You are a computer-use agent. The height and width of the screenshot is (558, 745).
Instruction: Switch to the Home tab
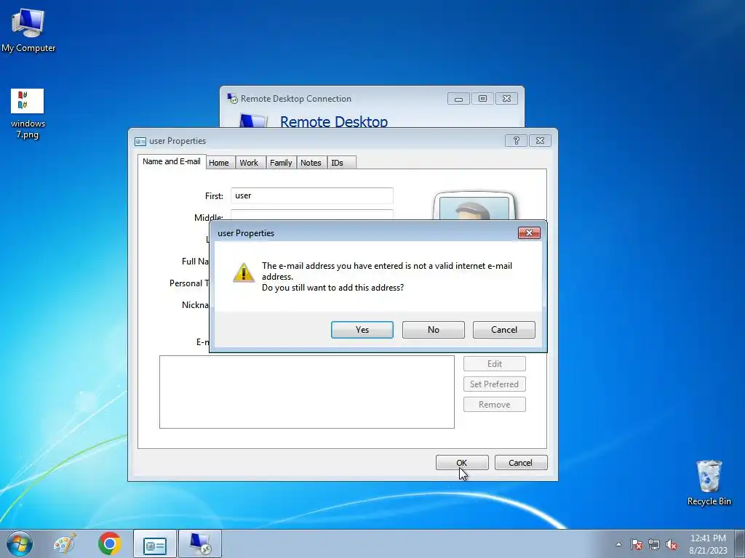[x=218, y=163]
